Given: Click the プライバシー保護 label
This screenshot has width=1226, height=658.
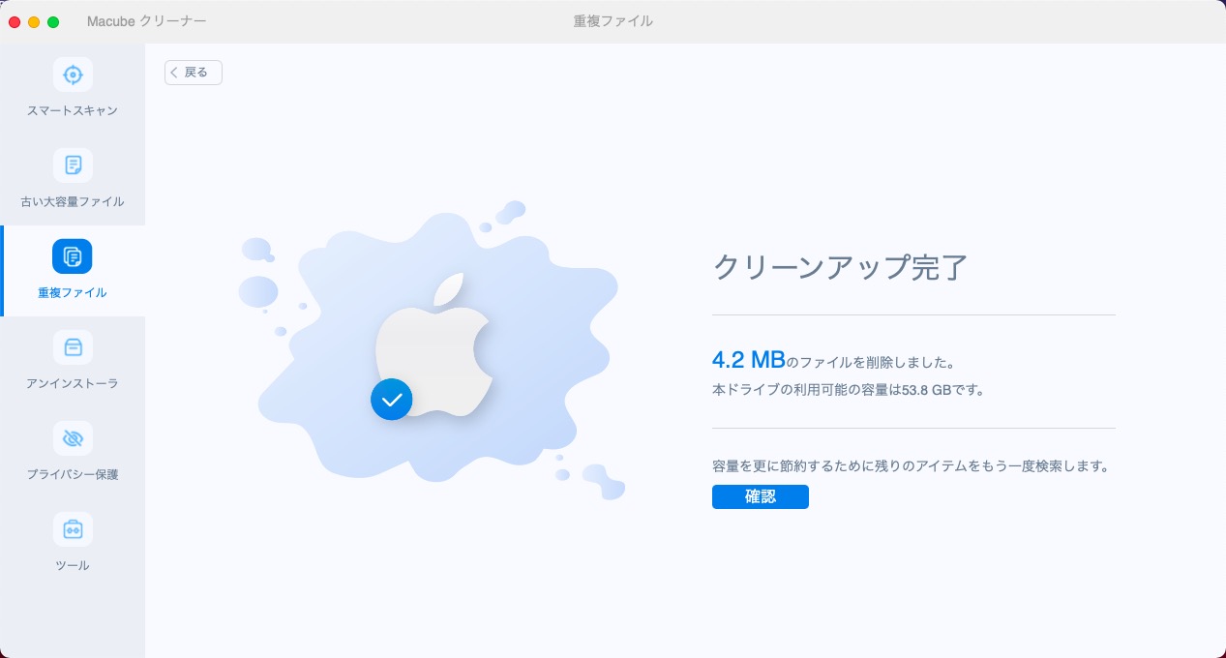Looking at the screenshot, I should tap(73, 474).
